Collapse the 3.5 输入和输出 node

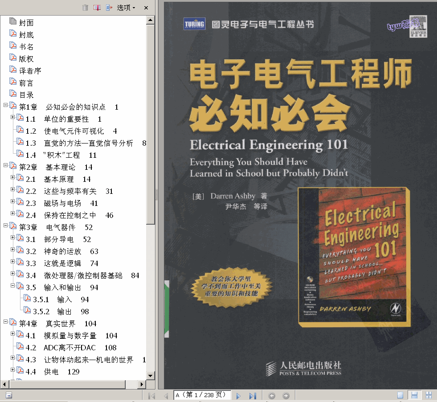(12, 286)
